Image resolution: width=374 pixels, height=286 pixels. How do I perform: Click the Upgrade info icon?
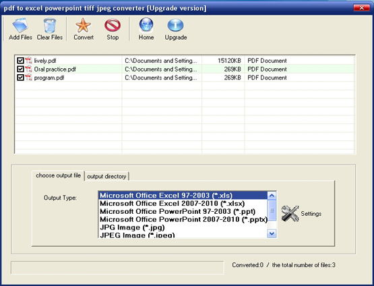click(x=176, y=26)
